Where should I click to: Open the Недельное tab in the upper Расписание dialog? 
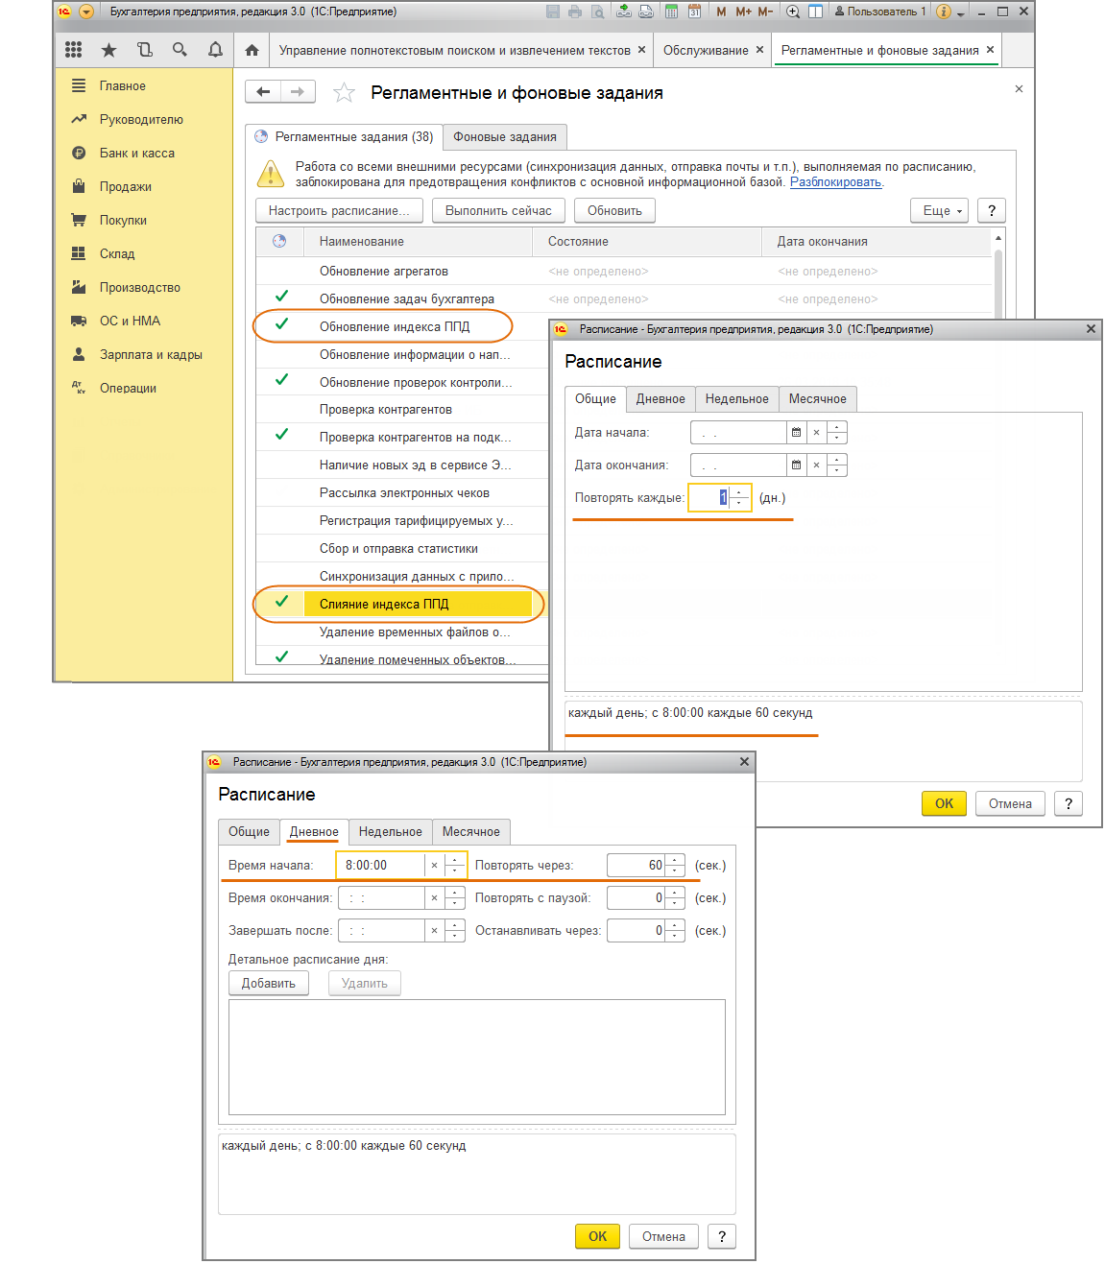736,398
